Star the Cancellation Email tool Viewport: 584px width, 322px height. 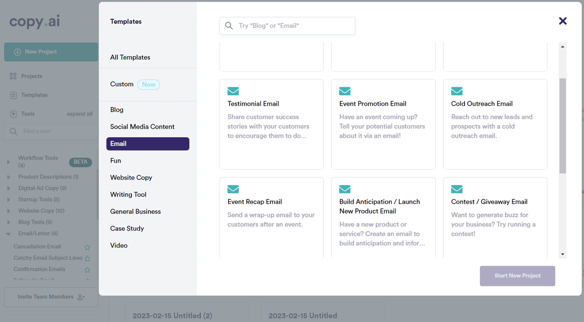[87, 247]
